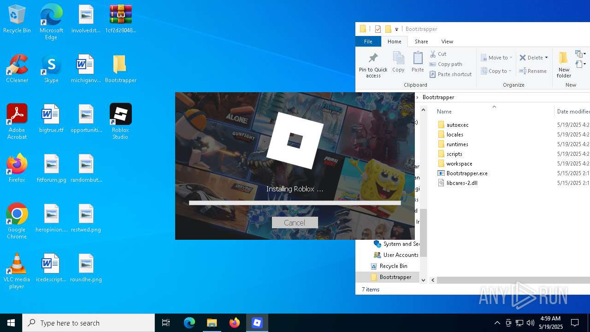Open the Windows Start menu
Viewport: 590px width, 332px height.
(x=11, y=323)
